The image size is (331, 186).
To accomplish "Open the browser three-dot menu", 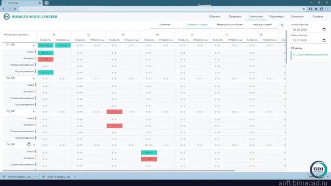I will coord(327,9).
